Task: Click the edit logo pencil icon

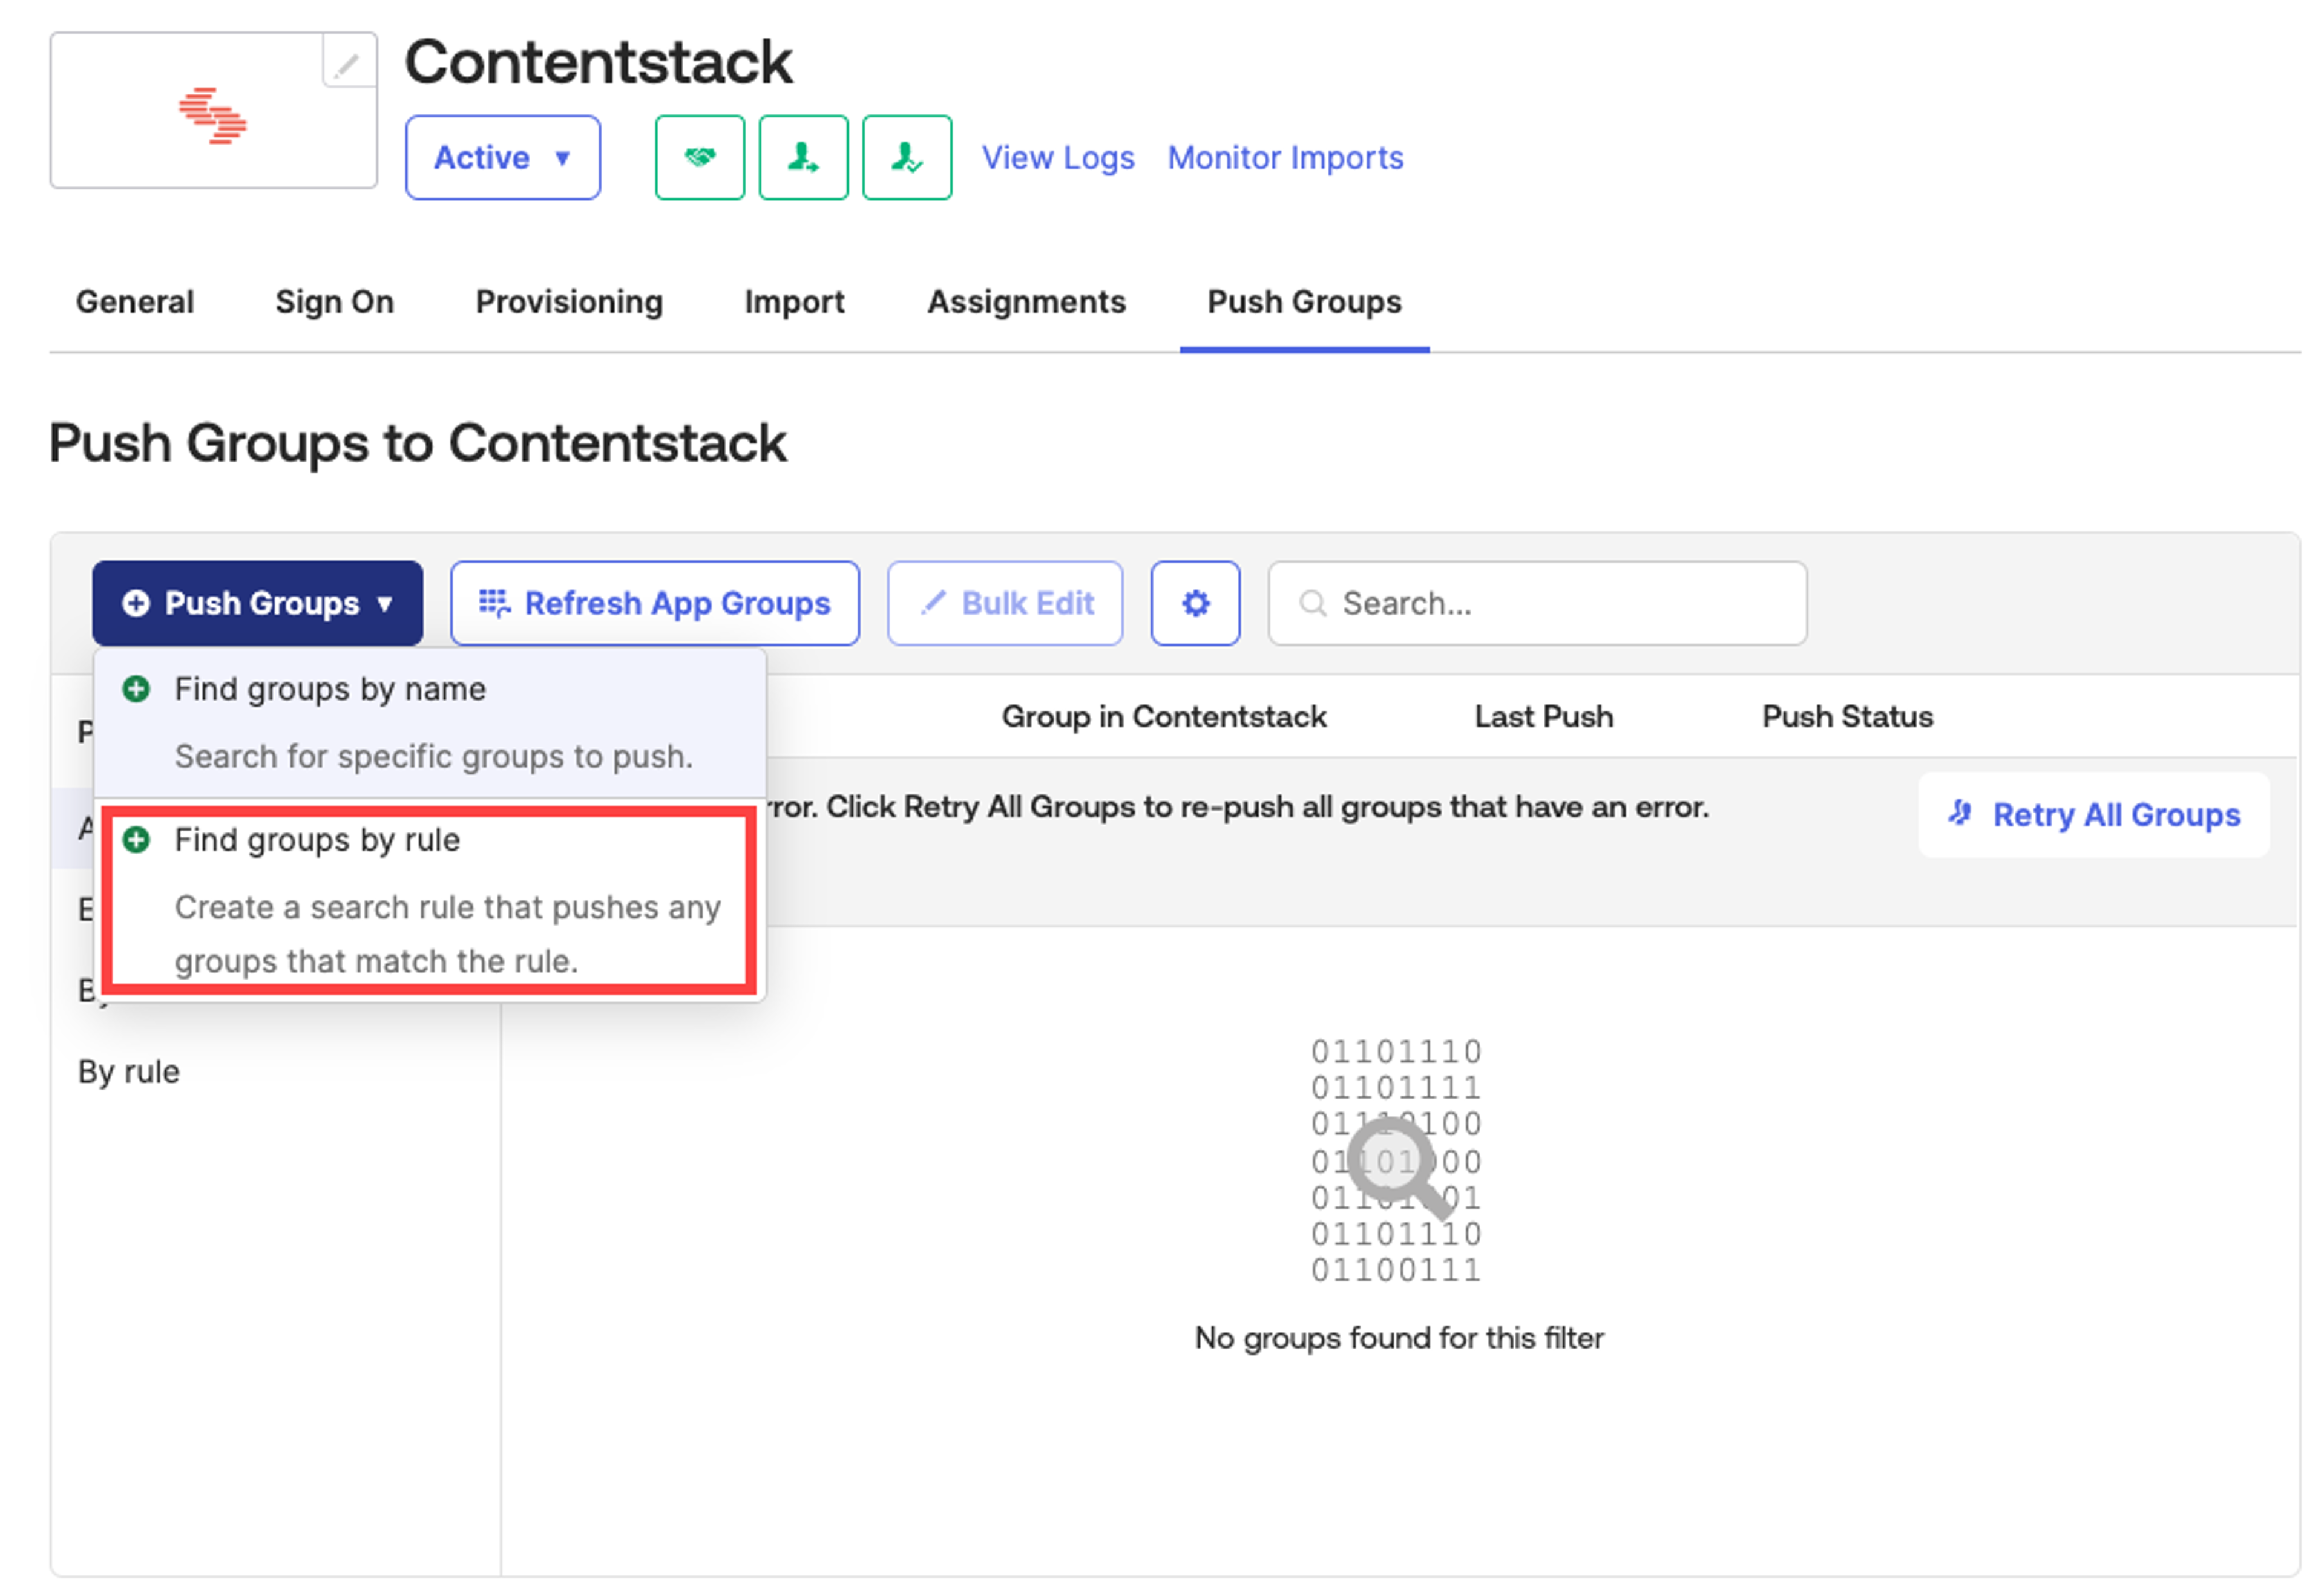Action: coord(347,64)
